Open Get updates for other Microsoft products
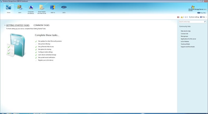208x114 pixels. pyautogui.click(x=50, y=41)
